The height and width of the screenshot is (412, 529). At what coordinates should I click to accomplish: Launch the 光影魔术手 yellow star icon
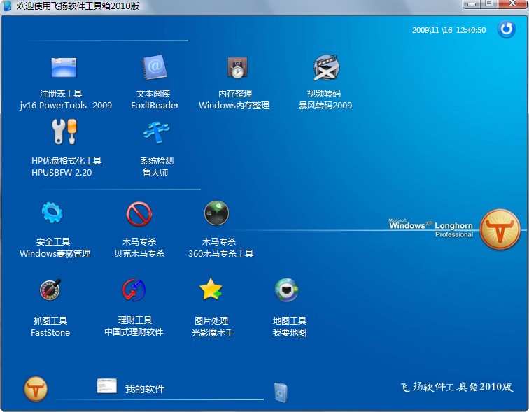click(x=211, y=290)
